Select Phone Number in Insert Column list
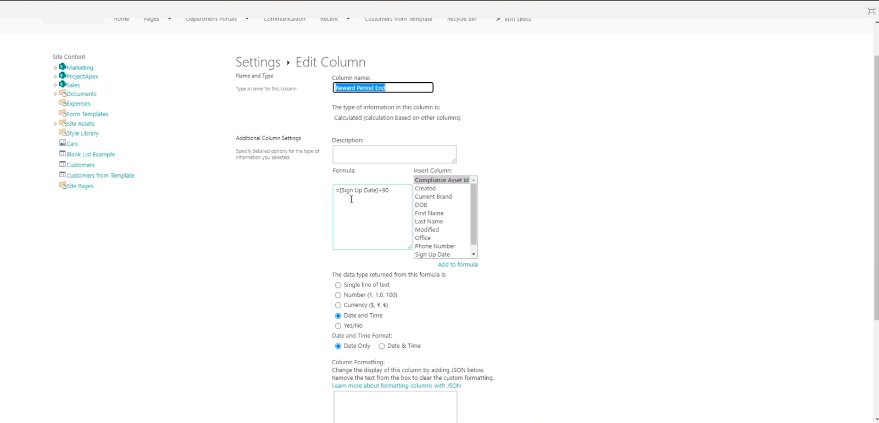The height and width of the screenshot is (423, 879). pyautogui.click(x=442, y=246)
